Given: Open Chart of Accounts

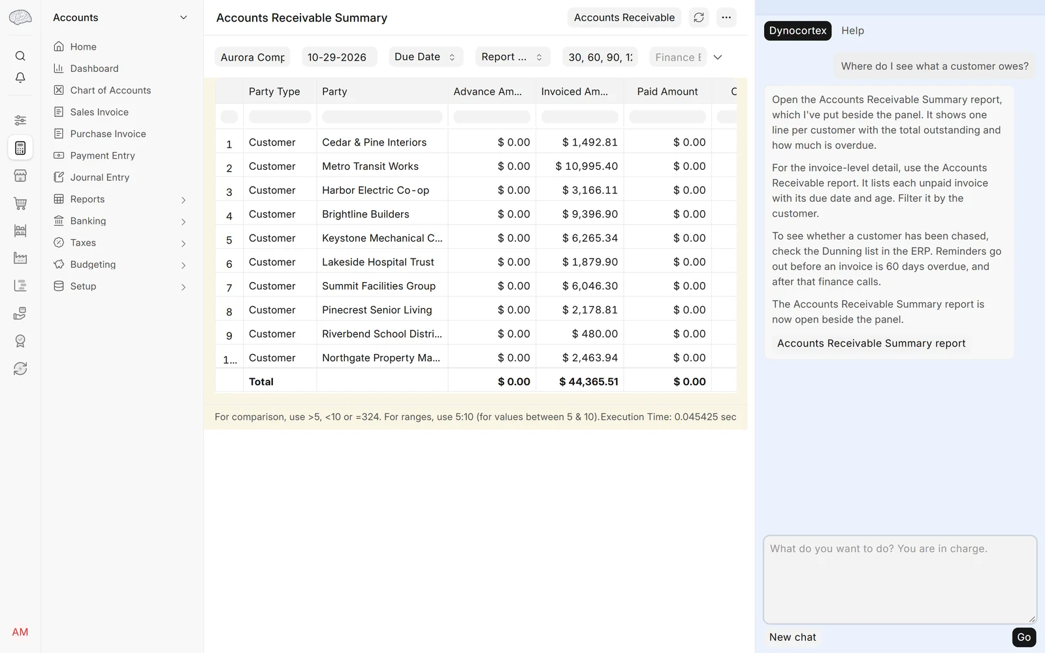Looking at the screenshot, I should point(110,90).
